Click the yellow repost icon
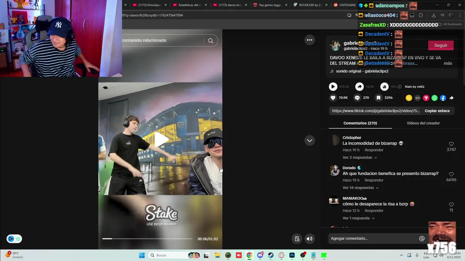465x261 pixels. tap(409, 98)
